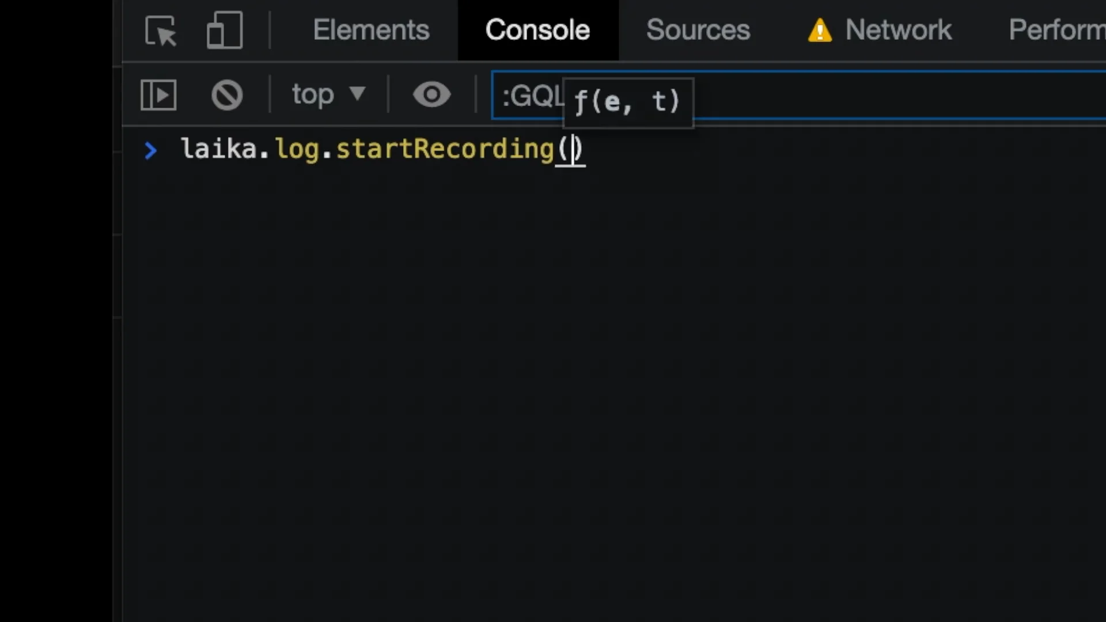Click startRecording in the console input
The height and width of the screenshot is (622, 1106).
444,149
